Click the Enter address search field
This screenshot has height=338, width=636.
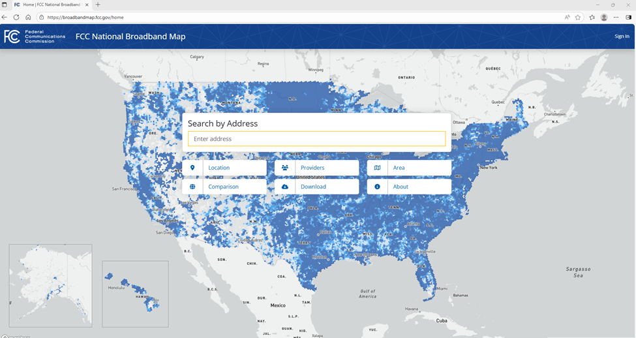coord(316,139)
